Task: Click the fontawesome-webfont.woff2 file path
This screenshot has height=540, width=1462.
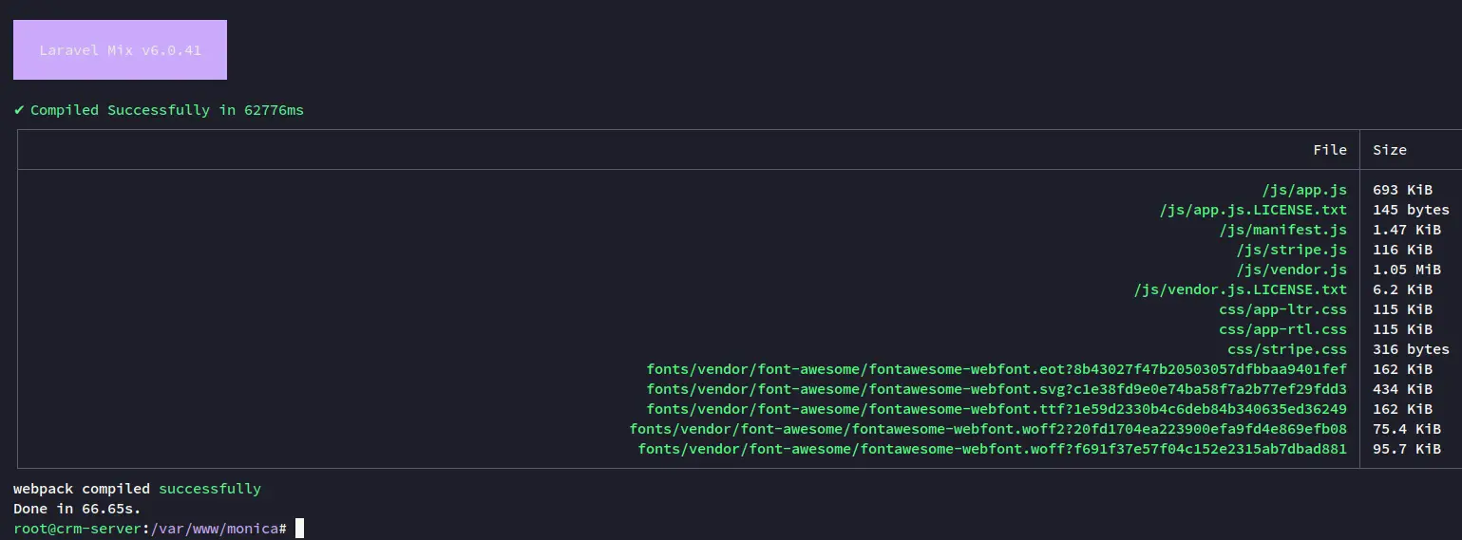Action: point(988,429)
